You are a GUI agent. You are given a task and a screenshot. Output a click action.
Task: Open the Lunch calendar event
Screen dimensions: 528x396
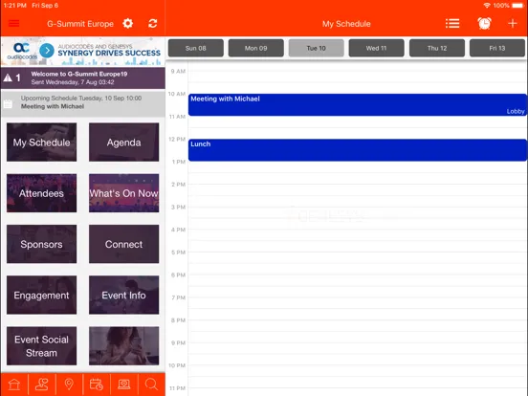358,150
